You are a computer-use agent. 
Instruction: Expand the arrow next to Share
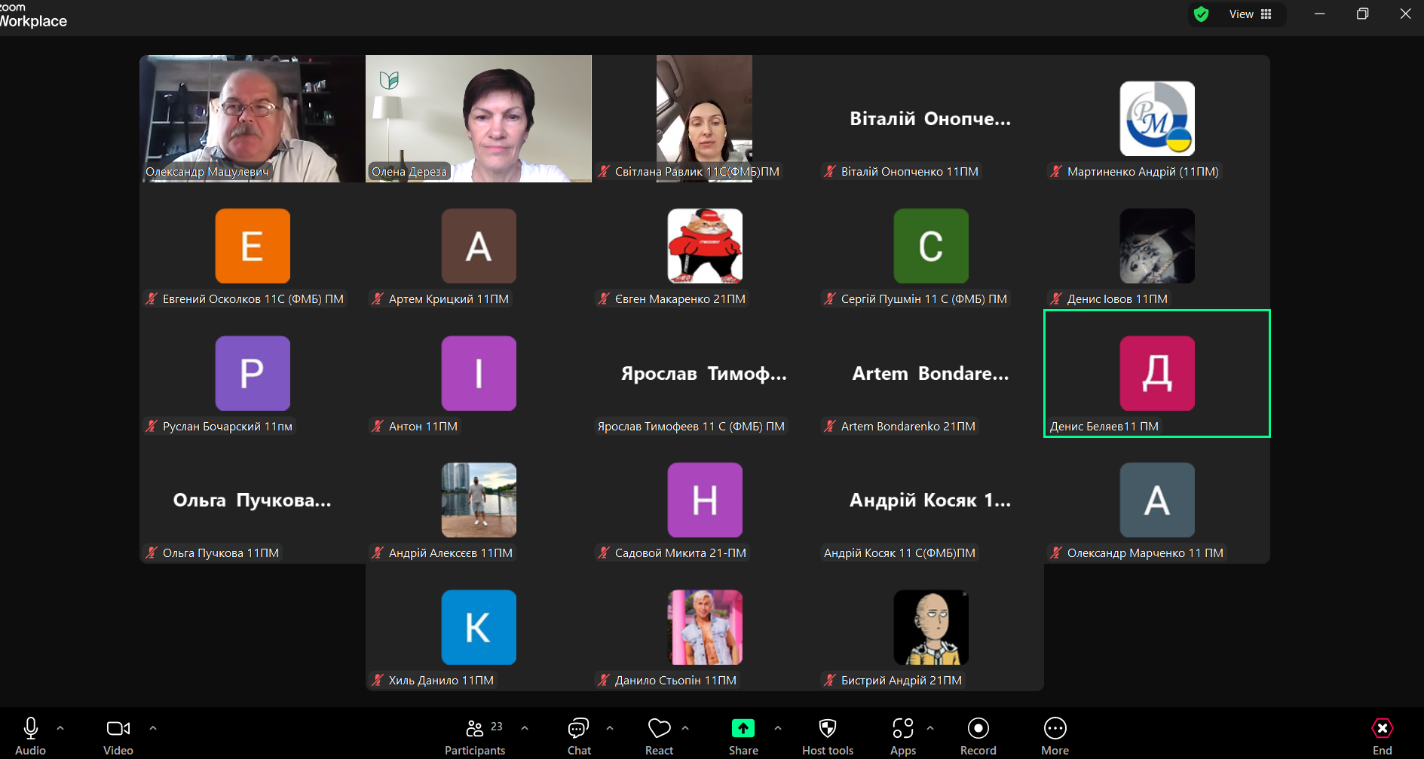778,728
